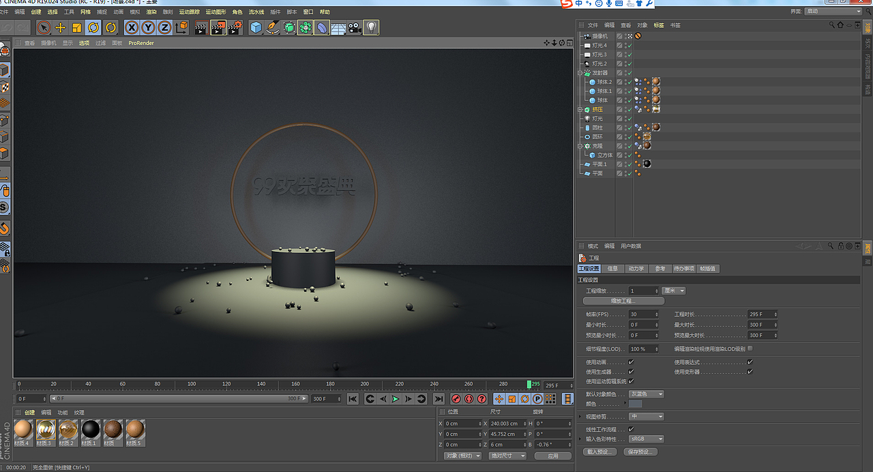Open view clipping dropdown

(646, 417)
